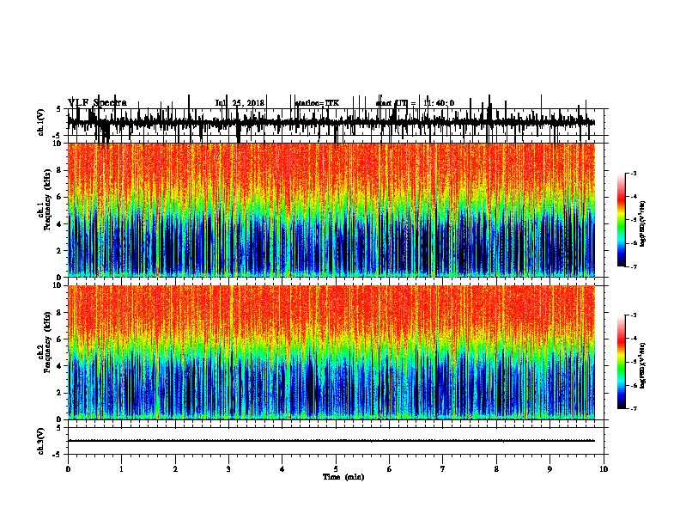This screenshot has width=680, height=526.
Task: Click time axis tick label 0
Action: point(68,469)
